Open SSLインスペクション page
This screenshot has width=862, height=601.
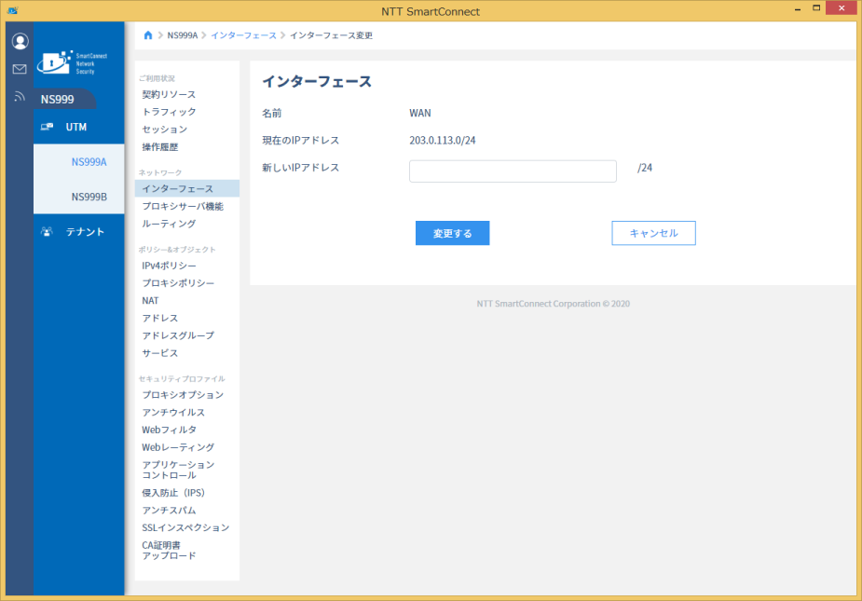185,528
